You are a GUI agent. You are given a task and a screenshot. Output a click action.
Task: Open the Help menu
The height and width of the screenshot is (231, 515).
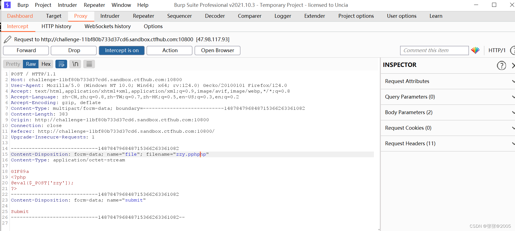point(143,5)
